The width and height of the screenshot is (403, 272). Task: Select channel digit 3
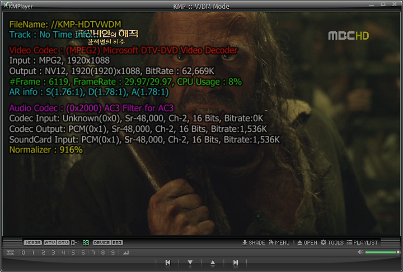(53, 252)
